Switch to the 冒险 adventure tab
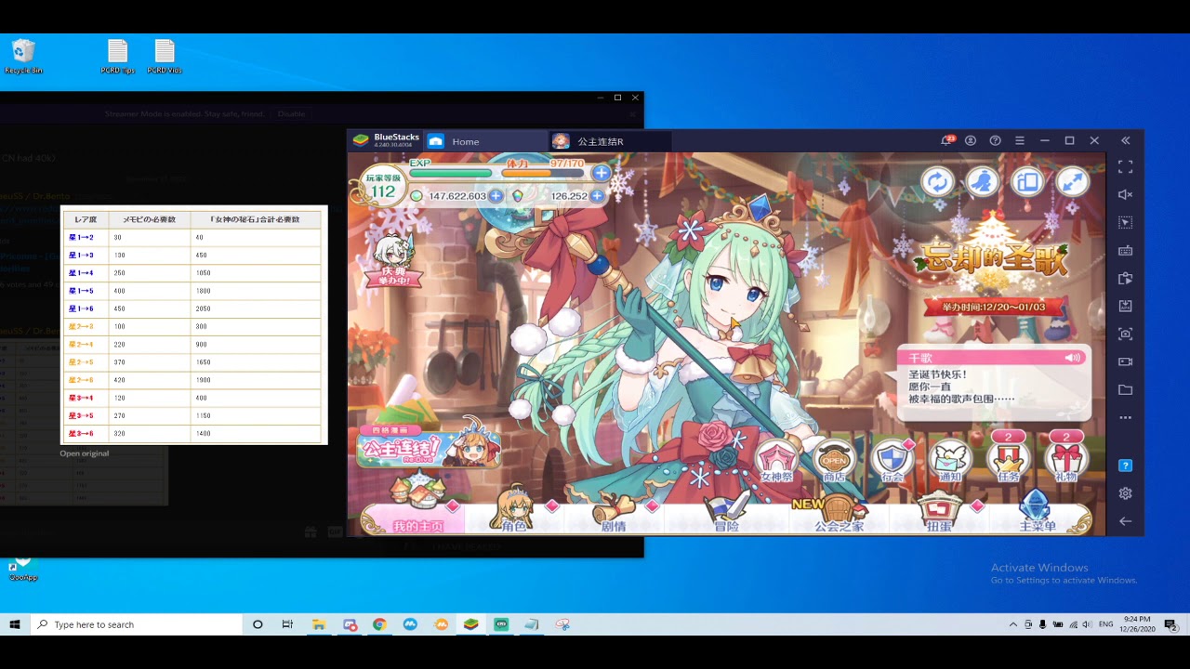 click(726, 512)
